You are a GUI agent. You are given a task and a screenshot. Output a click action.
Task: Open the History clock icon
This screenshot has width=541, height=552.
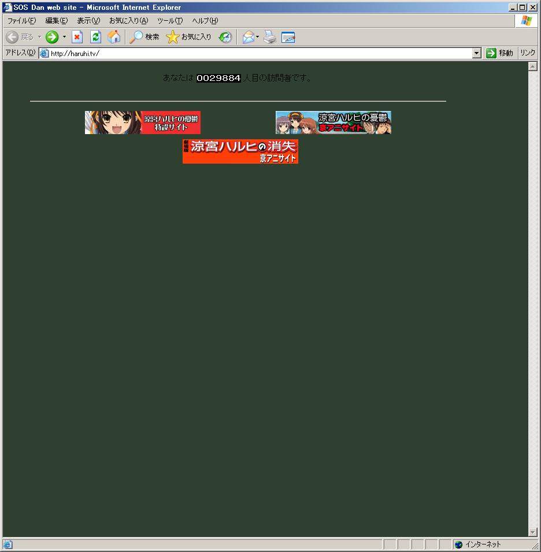tap(225, 37)
